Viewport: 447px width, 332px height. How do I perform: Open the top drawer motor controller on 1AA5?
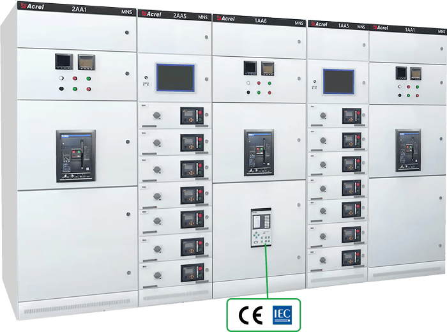pyautogui.click(x=351, y=116)
